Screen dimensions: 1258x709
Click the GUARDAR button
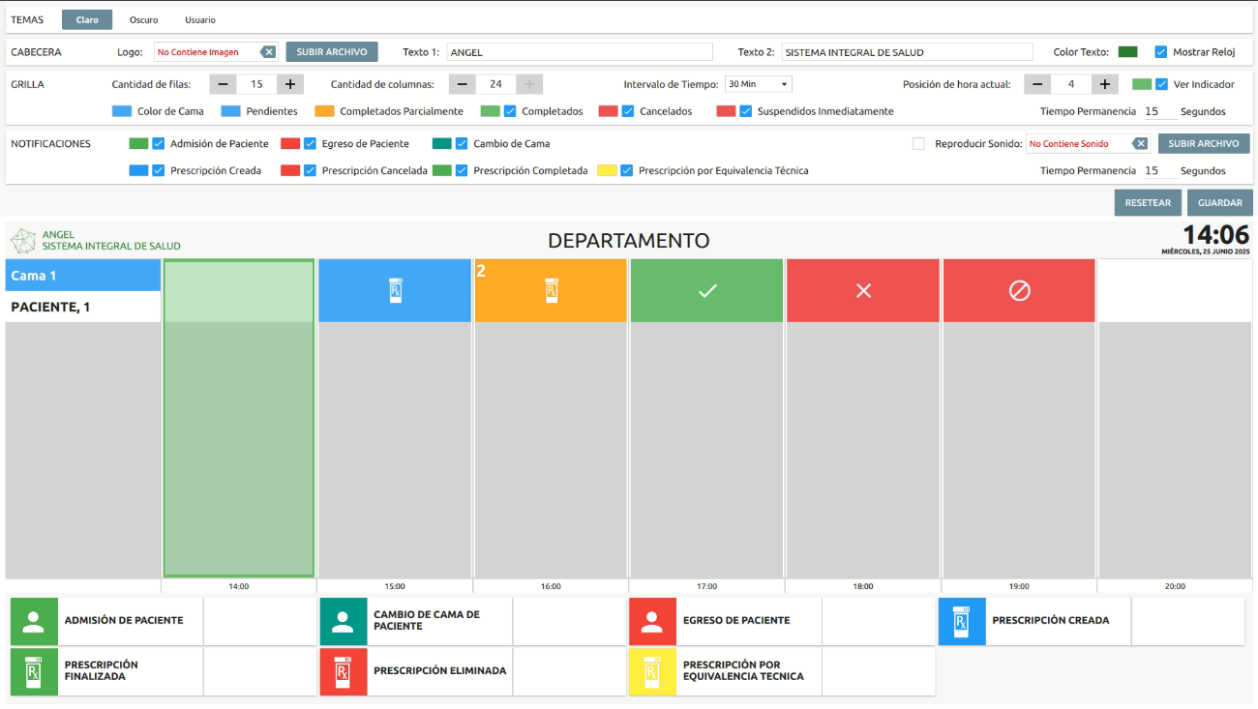point(1219,202)
